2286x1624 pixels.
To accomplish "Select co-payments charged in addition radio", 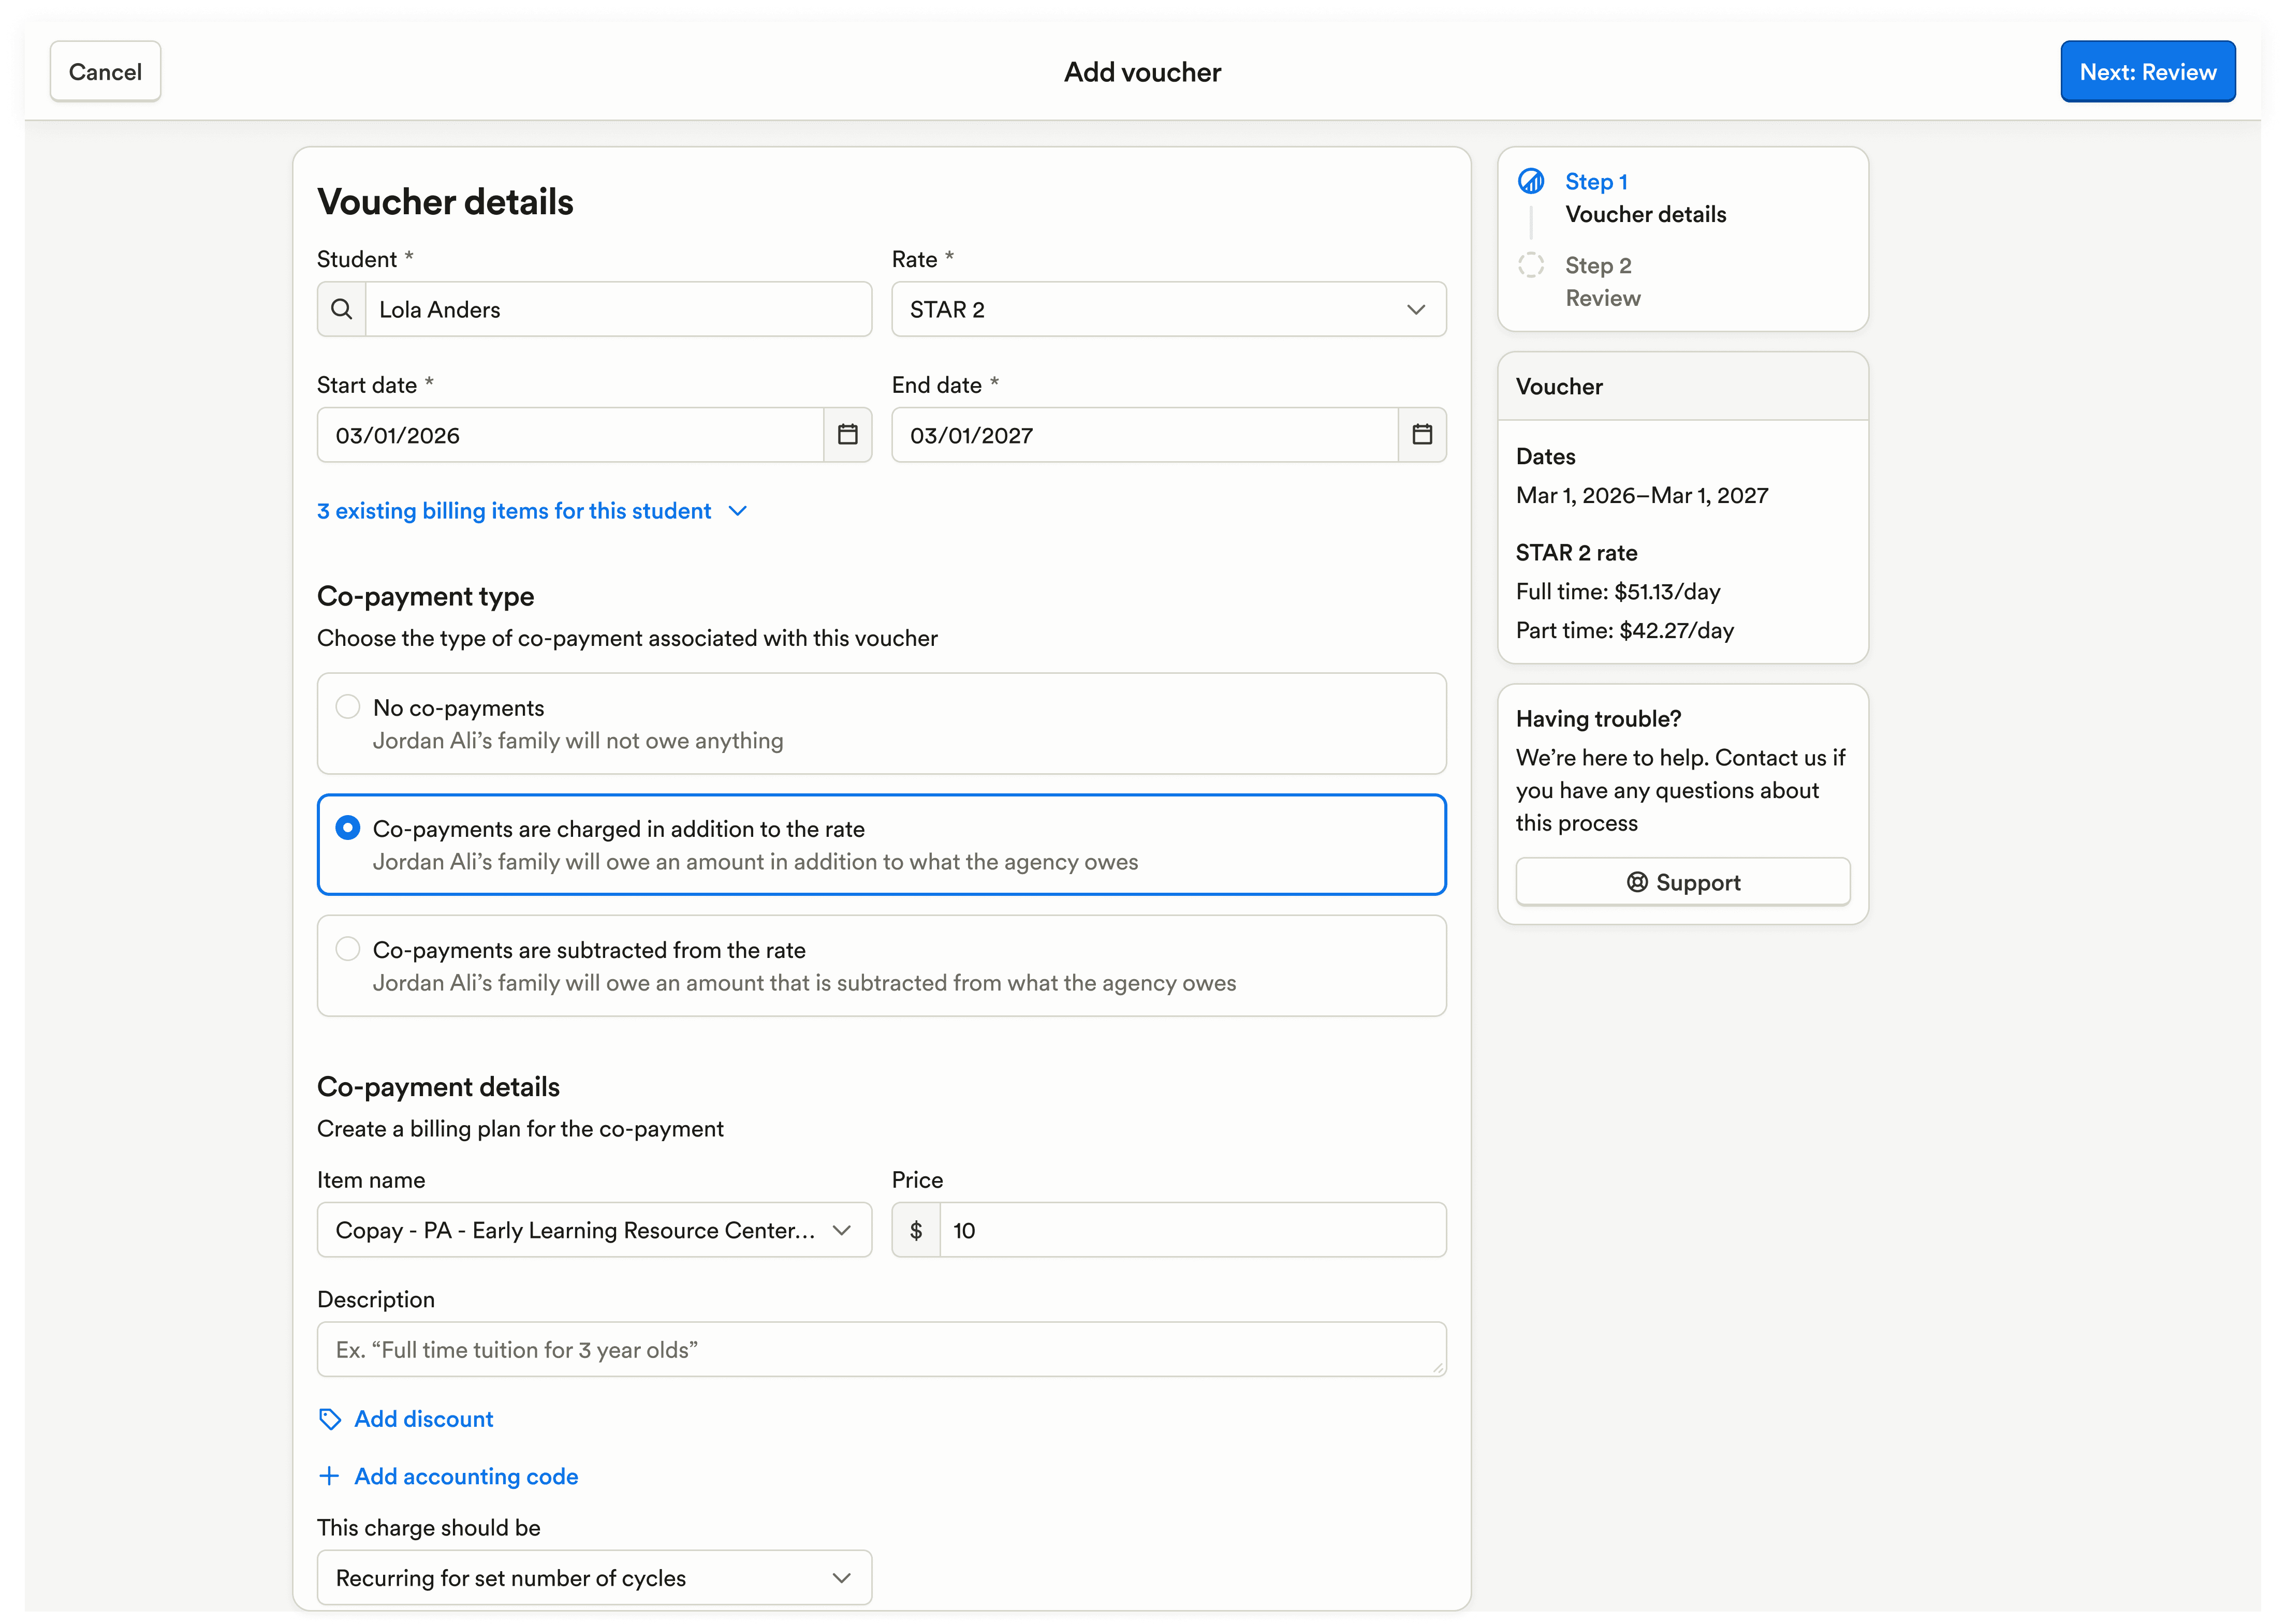I will (x=348, y=828).
